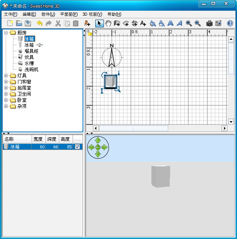Toggle italic text style

tap(180, 23)
